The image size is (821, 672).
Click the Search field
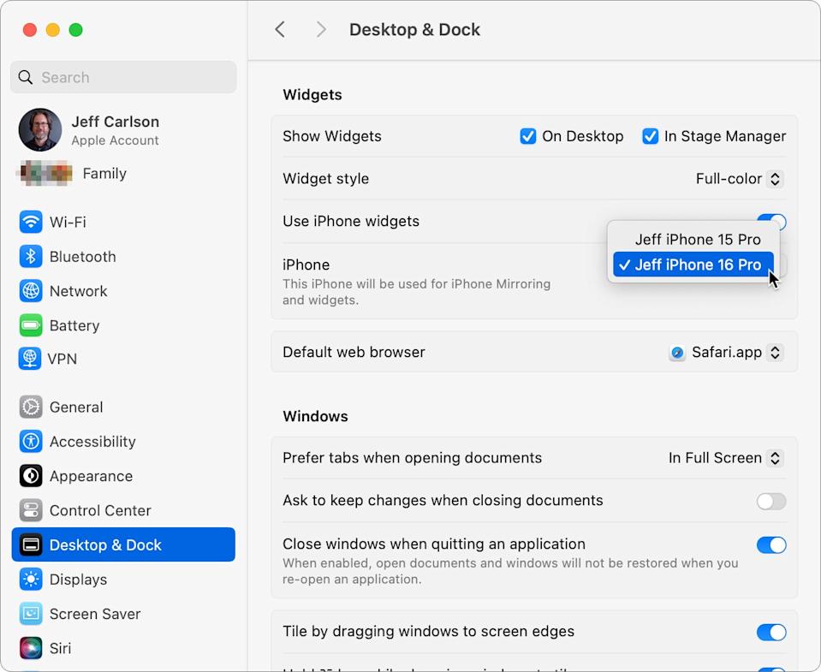(123, 77)
